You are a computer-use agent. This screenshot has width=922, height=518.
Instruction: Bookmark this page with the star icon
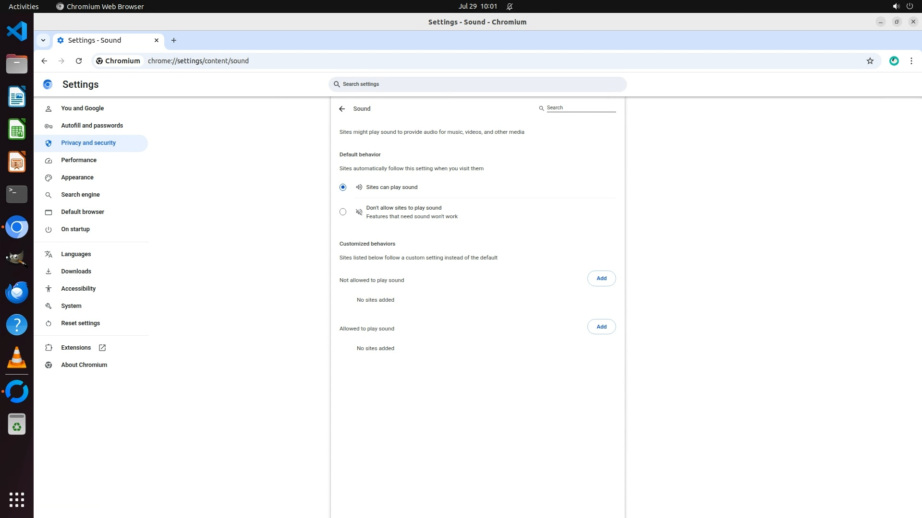pos(870,61)
